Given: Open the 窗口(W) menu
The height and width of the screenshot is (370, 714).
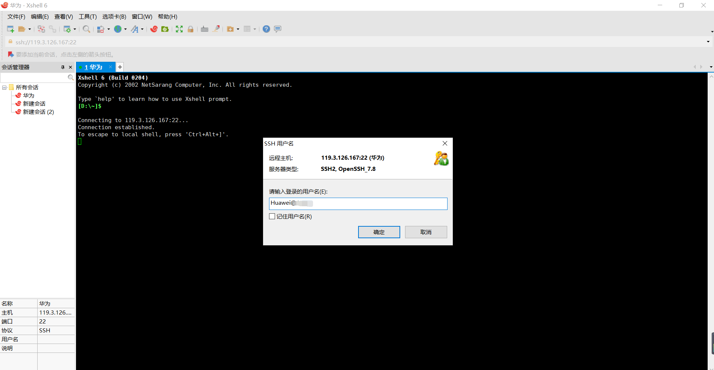Looking at the screenshot, I should point(142,17).
